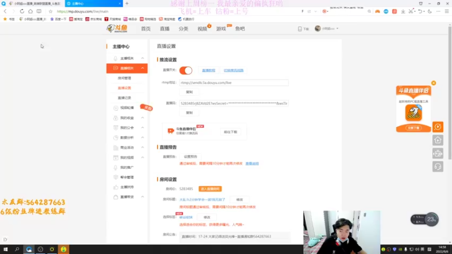Select 直播设置 in the sidebar
Image resolution: width=452 pixels, height=254 pixels.
[124, 88]
